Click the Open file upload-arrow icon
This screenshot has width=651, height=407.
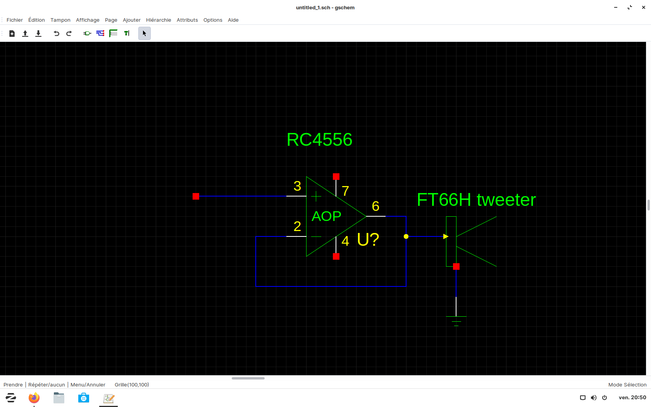coord(25,34)
